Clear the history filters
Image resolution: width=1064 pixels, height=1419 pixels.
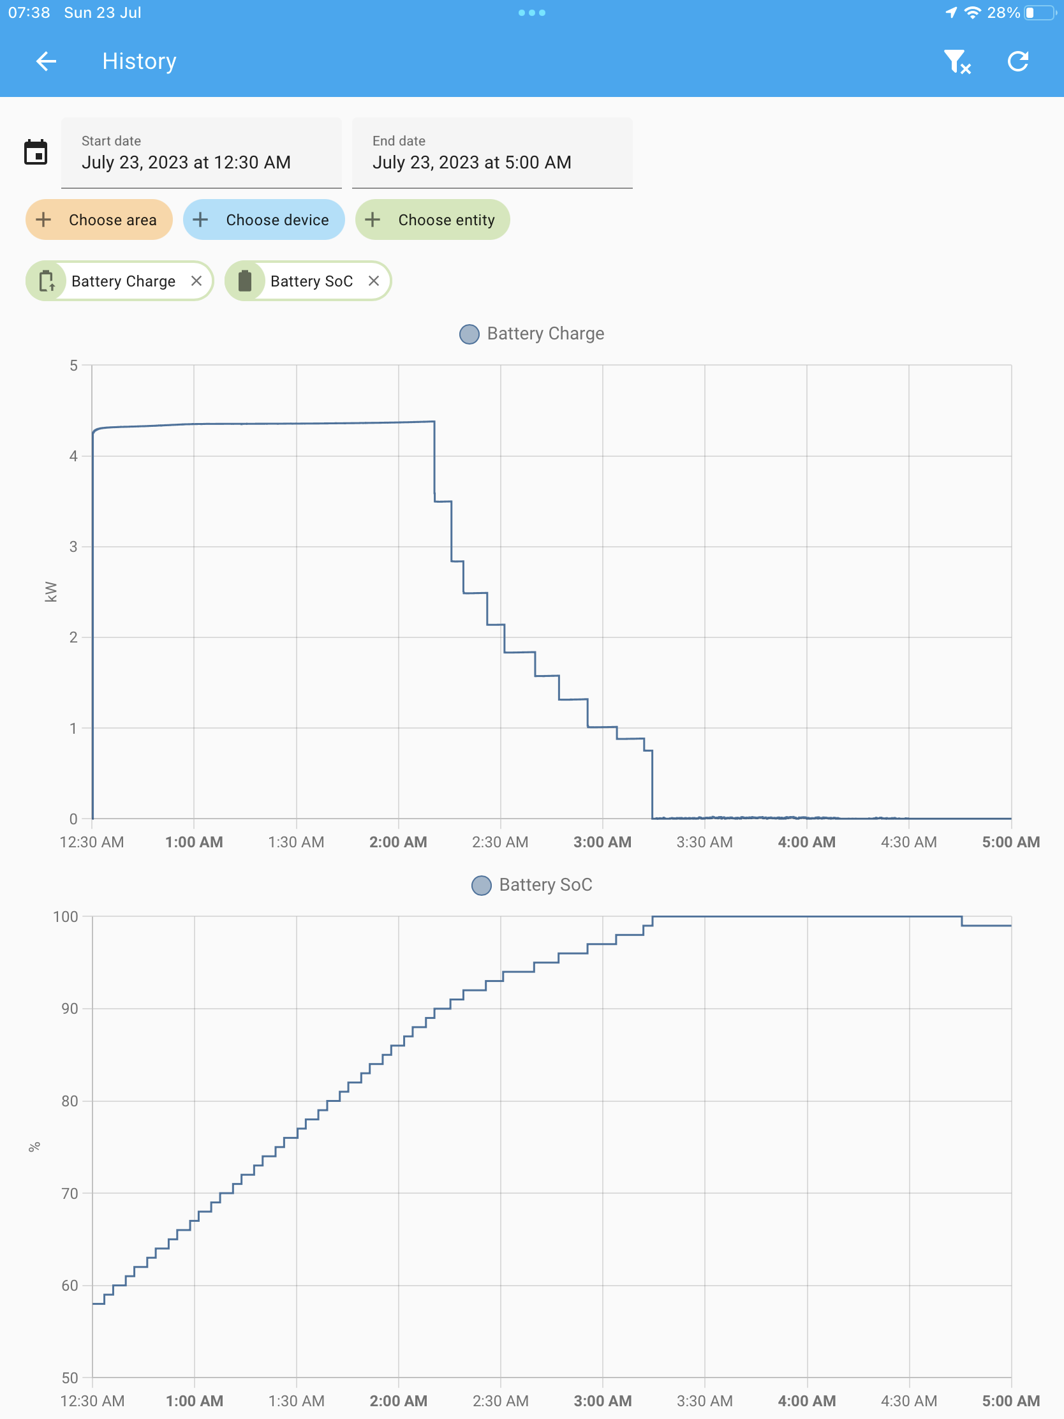956,62
